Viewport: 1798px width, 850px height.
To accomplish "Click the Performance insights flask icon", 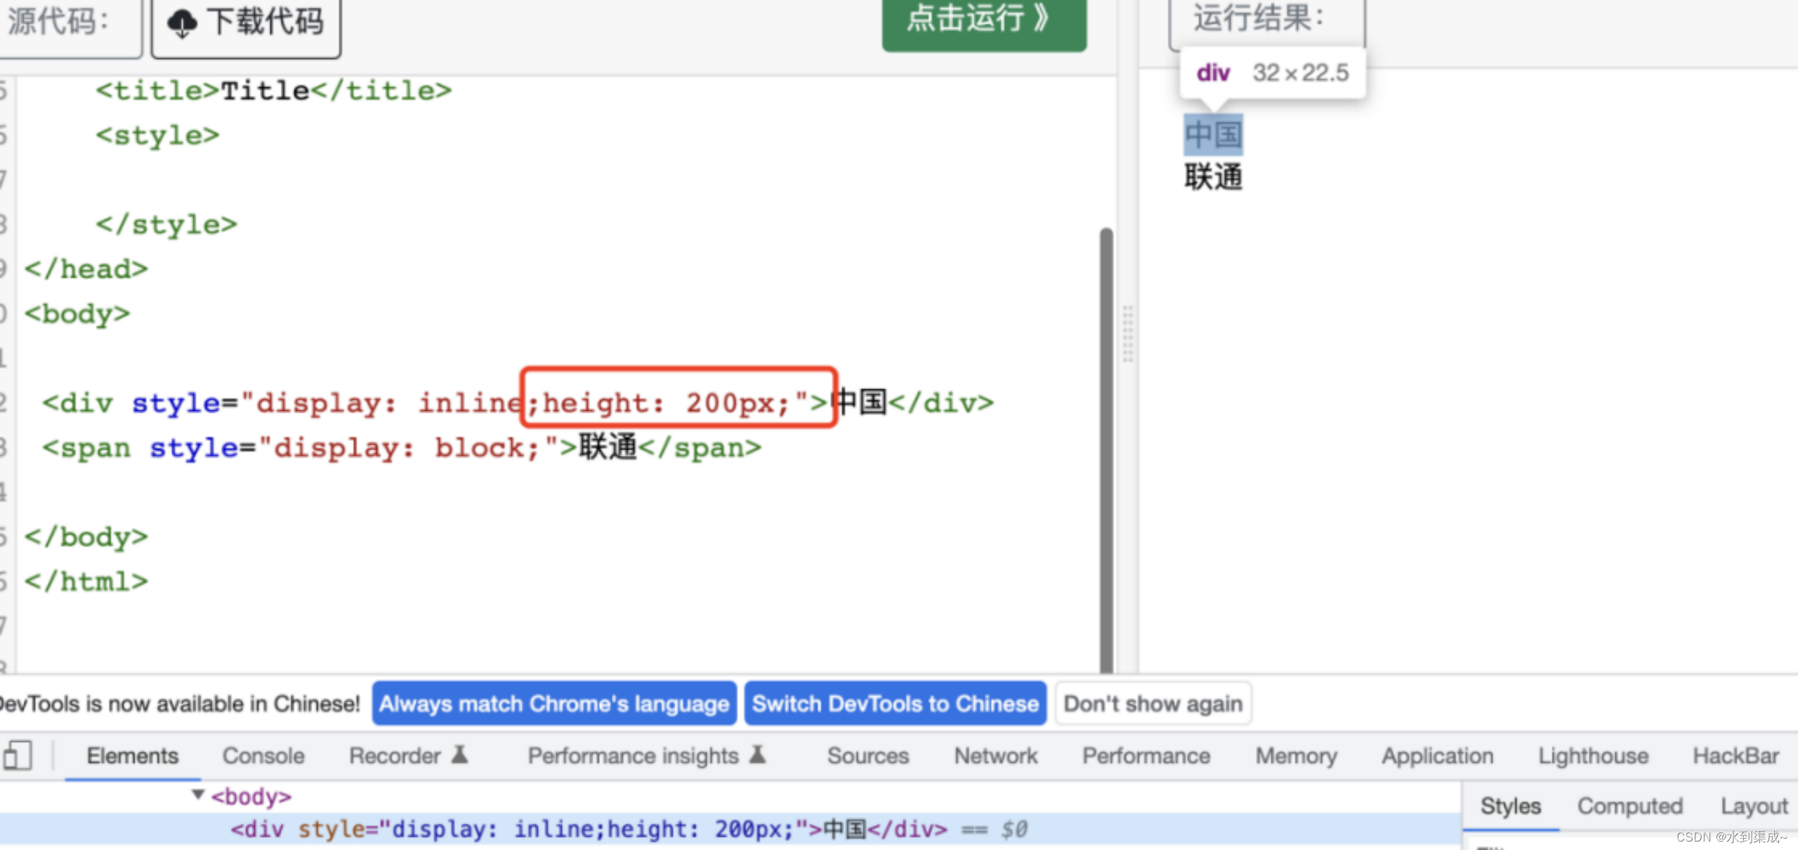I will click(758, 754).
